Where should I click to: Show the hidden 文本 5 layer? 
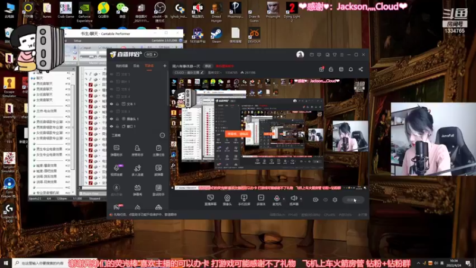[x=112, y=74]
